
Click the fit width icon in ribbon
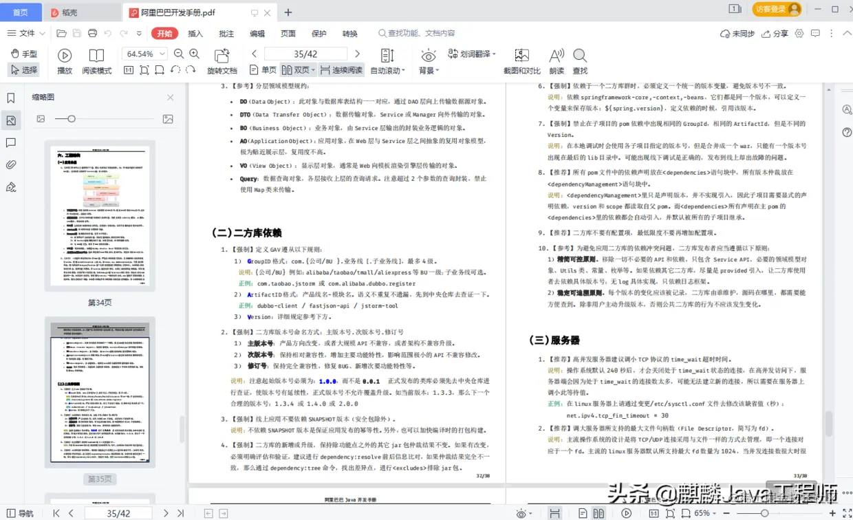pos(160,70)
